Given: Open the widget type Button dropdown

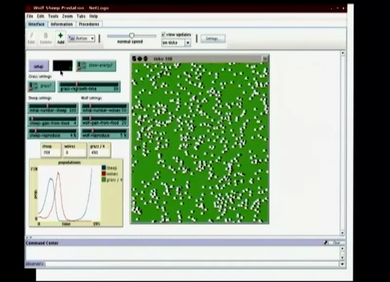Looking at the screenshot, I should (81, 38).
